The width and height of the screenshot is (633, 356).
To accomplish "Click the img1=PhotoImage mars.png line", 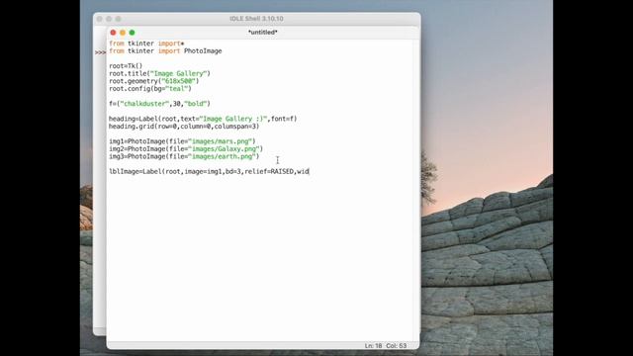I will click(x=182, y=141).
